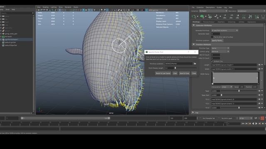Open the viewport Lighting menu
The width and height of the screenshot is (266, 149).
tap(54, 7)
